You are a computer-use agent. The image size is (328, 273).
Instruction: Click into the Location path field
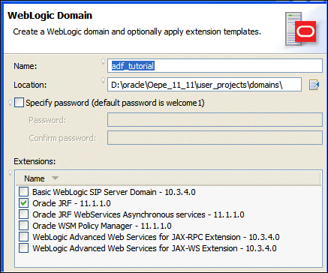[204, 85]
